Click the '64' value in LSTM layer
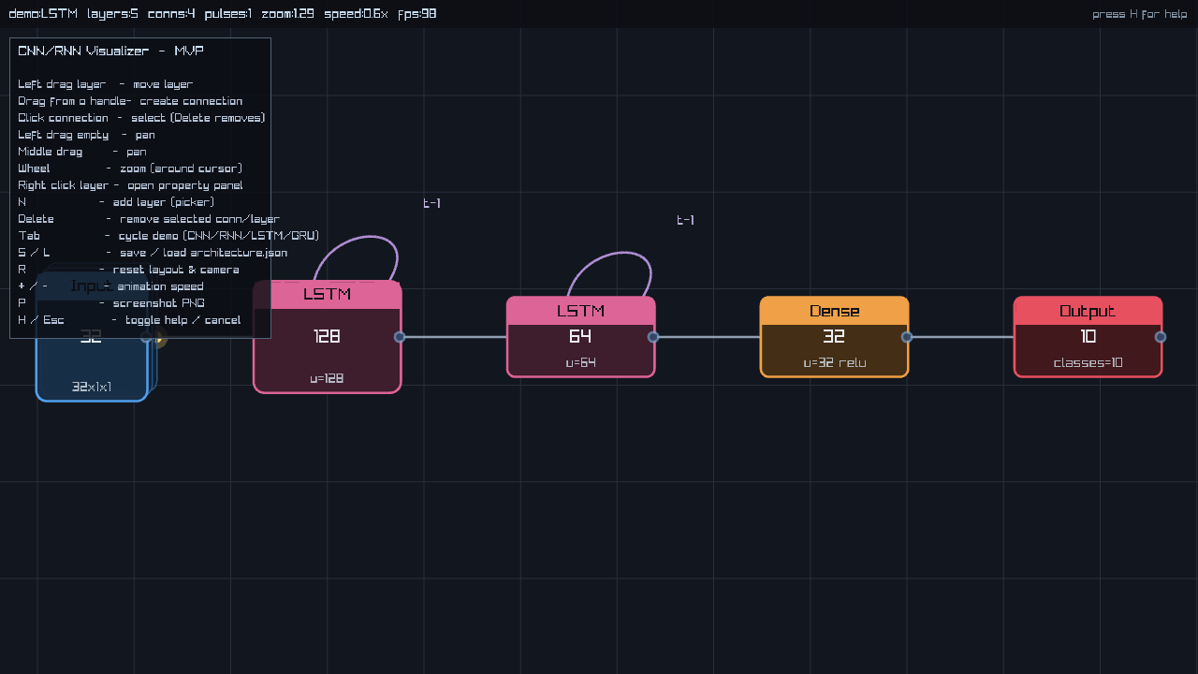Viewport: 1198px width, 674px height. (x=580, y=336)
